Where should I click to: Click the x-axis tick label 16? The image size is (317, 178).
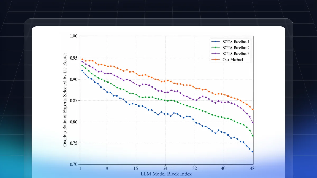(136, 169)
